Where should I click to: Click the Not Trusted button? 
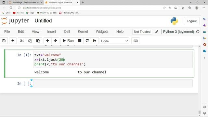coord(142,32)
